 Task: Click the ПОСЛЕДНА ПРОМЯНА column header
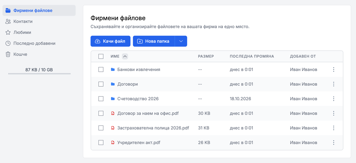[252, 56]
